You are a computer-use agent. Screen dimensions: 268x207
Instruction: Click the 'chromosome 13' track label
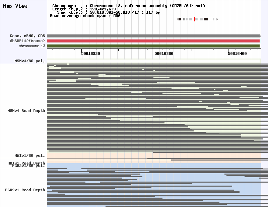[x=32, y=46]
